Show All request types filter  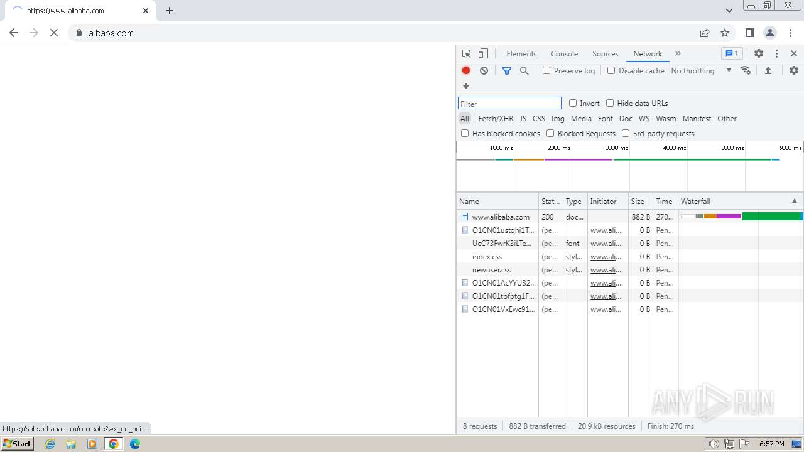464,119
